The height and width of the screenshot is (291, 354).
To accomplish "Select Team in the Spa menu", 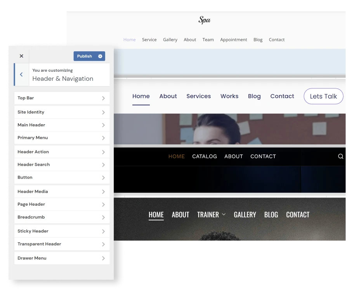I will (x=208, y=40).
